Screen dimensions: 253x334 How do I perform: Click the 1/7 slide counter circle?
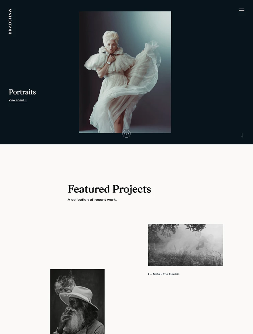(x=126, y=134)
